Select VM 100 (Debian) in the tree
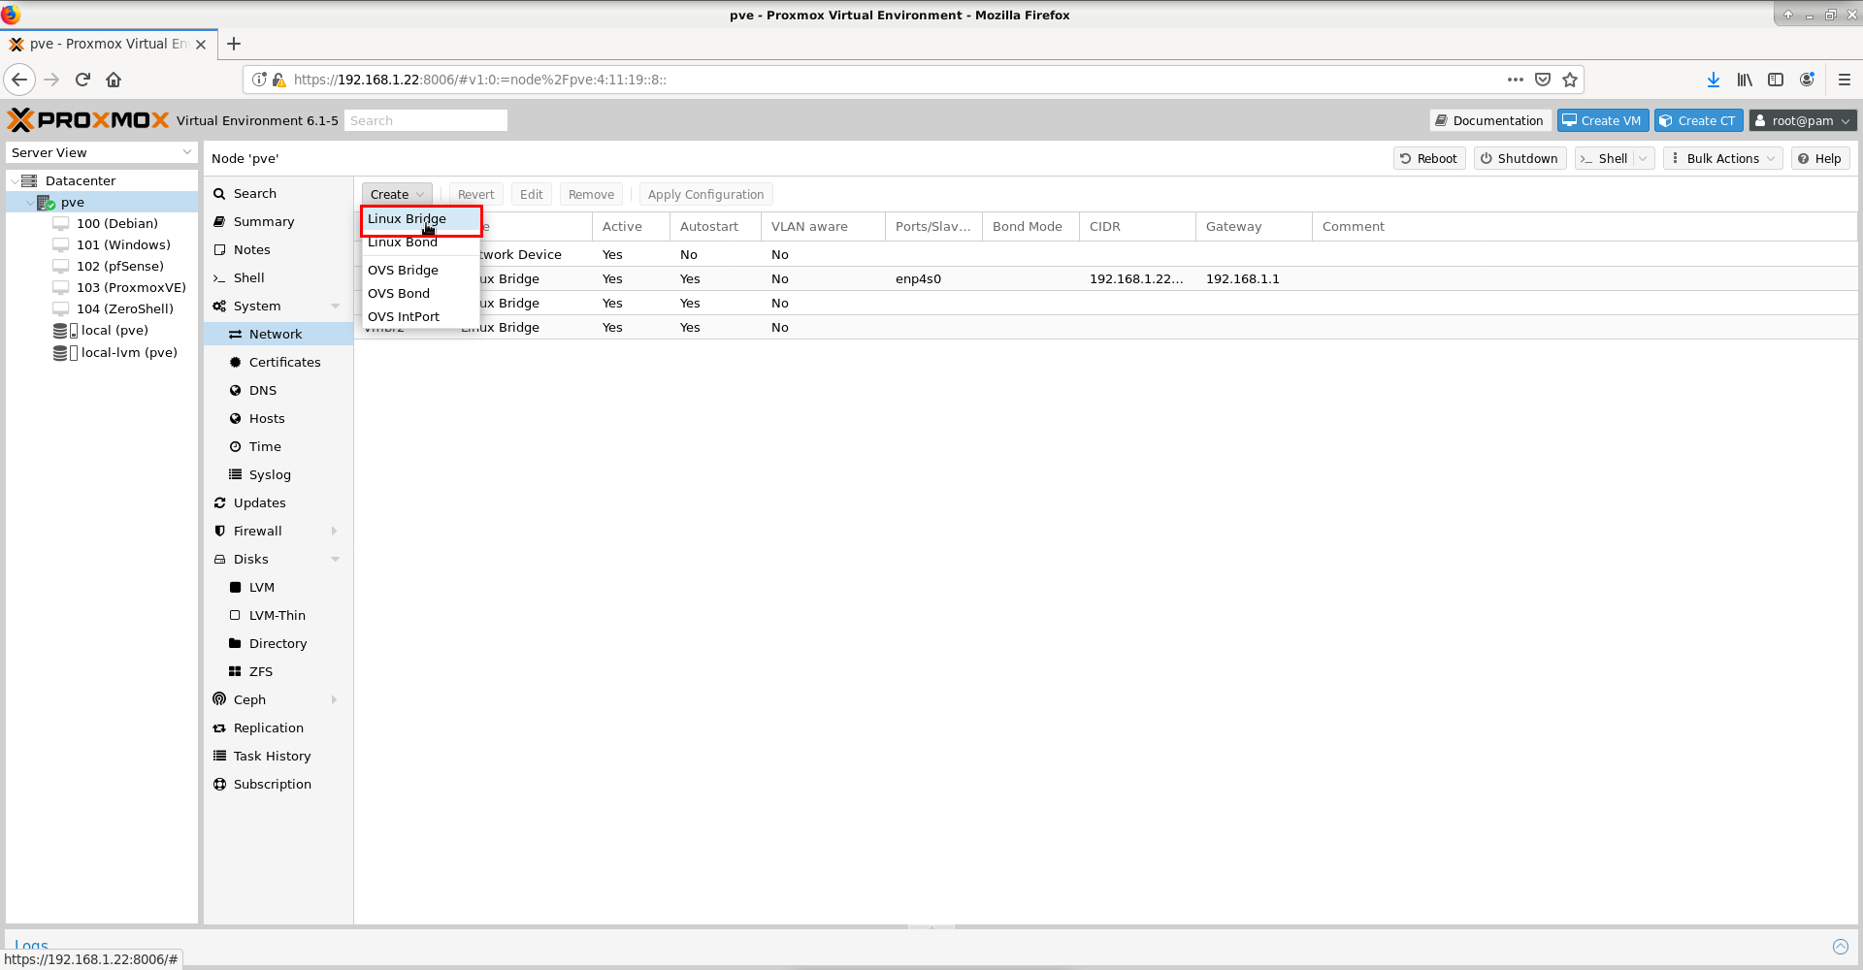This screenshot has height=970, width=1863. pos(116,224)
